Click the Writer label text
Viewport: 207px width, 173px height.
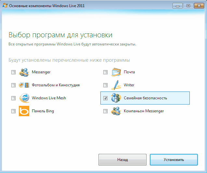[x=129, y=85]
